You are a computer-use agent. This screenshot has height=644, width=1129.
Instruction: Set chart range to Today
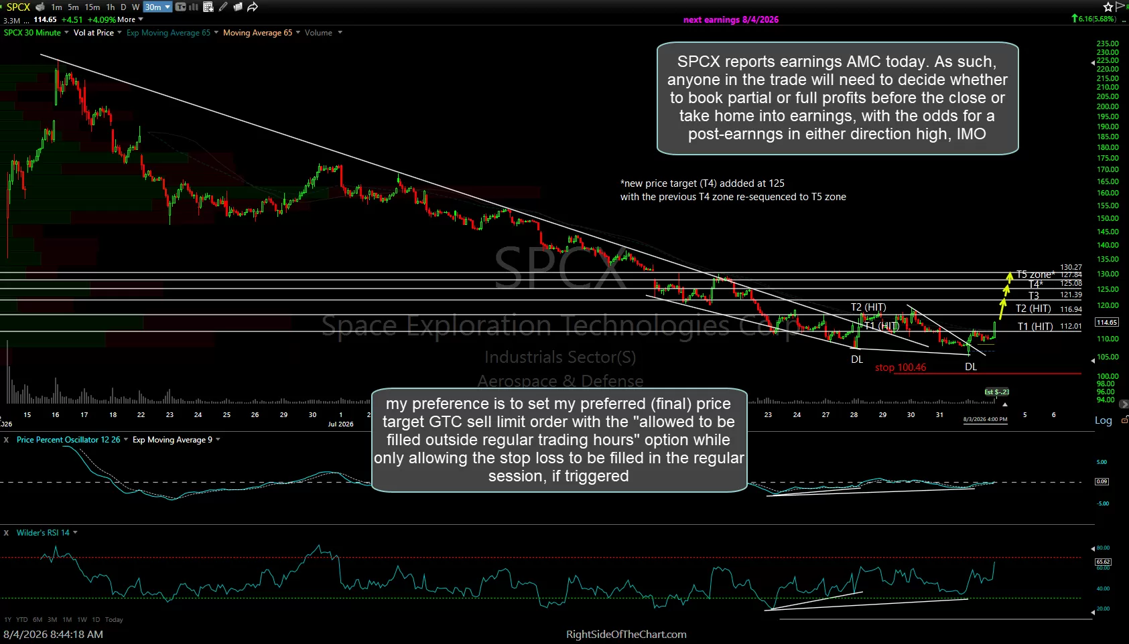coord(114,620)
